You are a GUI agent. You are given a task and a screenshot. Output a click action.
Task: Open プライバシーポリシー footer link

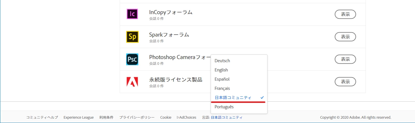(137, 118)
